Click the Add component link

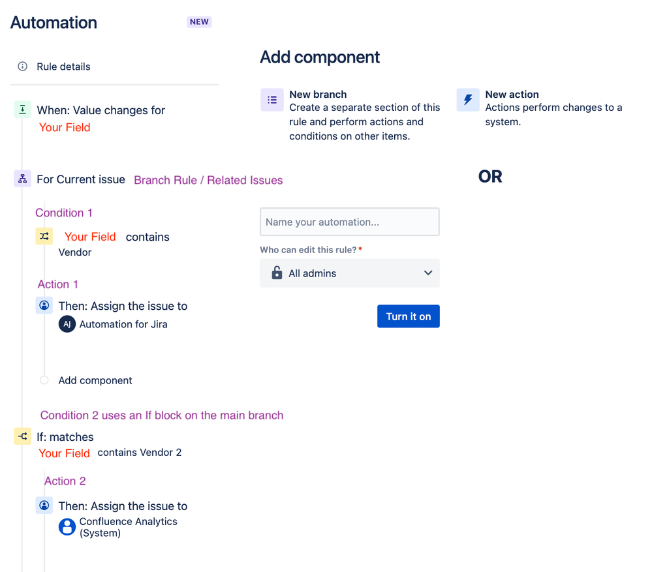coord(95,380)
